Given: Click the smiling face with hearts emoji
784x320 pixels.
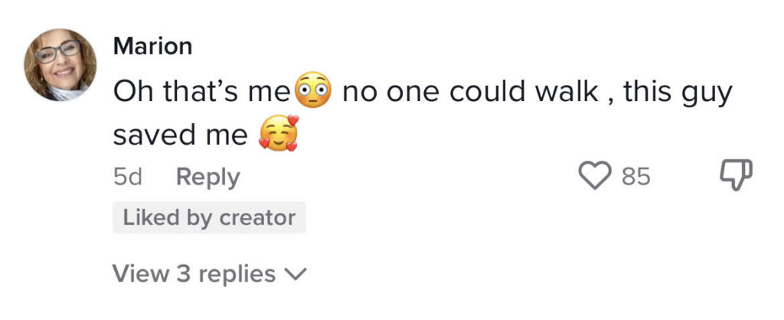Looking at the screenshot, I should click(279, 133).
